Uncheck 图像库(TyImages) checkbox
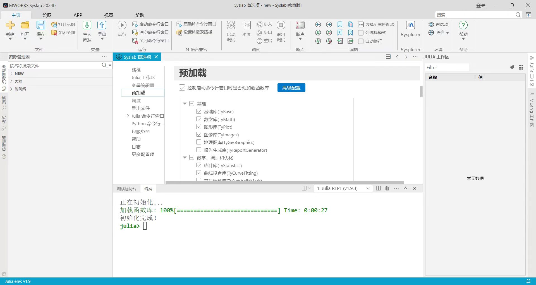The image size is (536, 285). point(199,135)
